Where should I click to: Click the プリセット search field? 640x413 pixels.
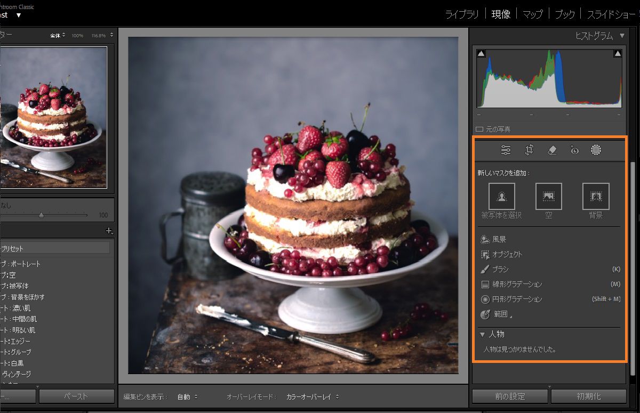55,248
